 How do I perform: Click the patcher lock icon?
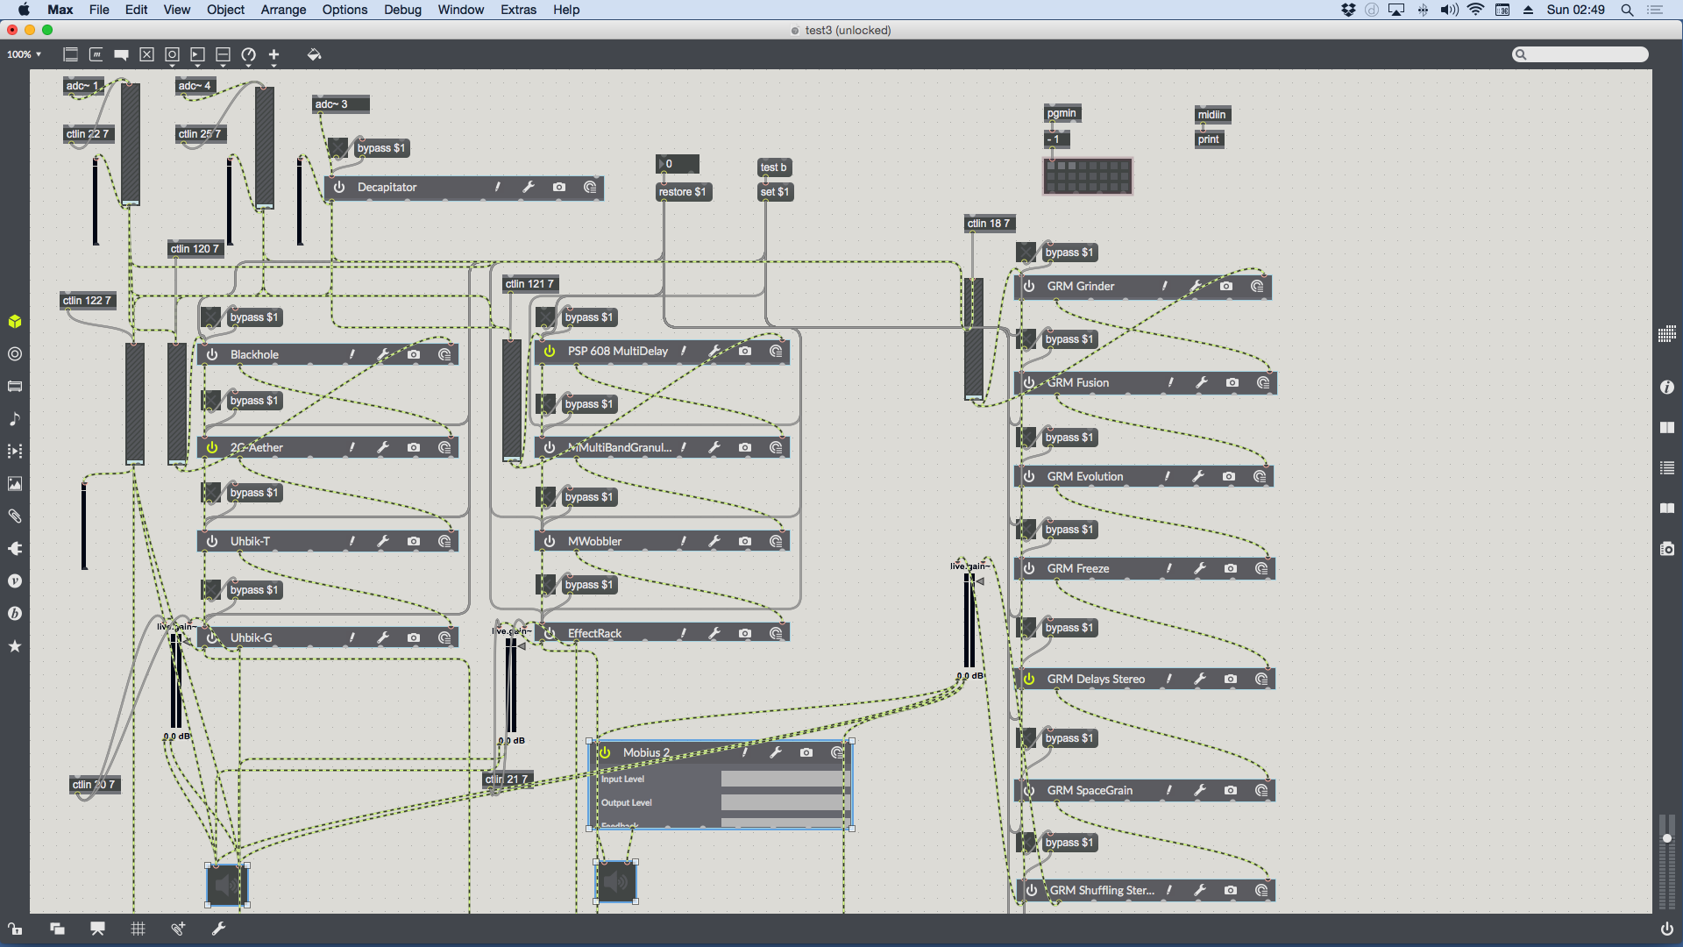coord(15,929)
